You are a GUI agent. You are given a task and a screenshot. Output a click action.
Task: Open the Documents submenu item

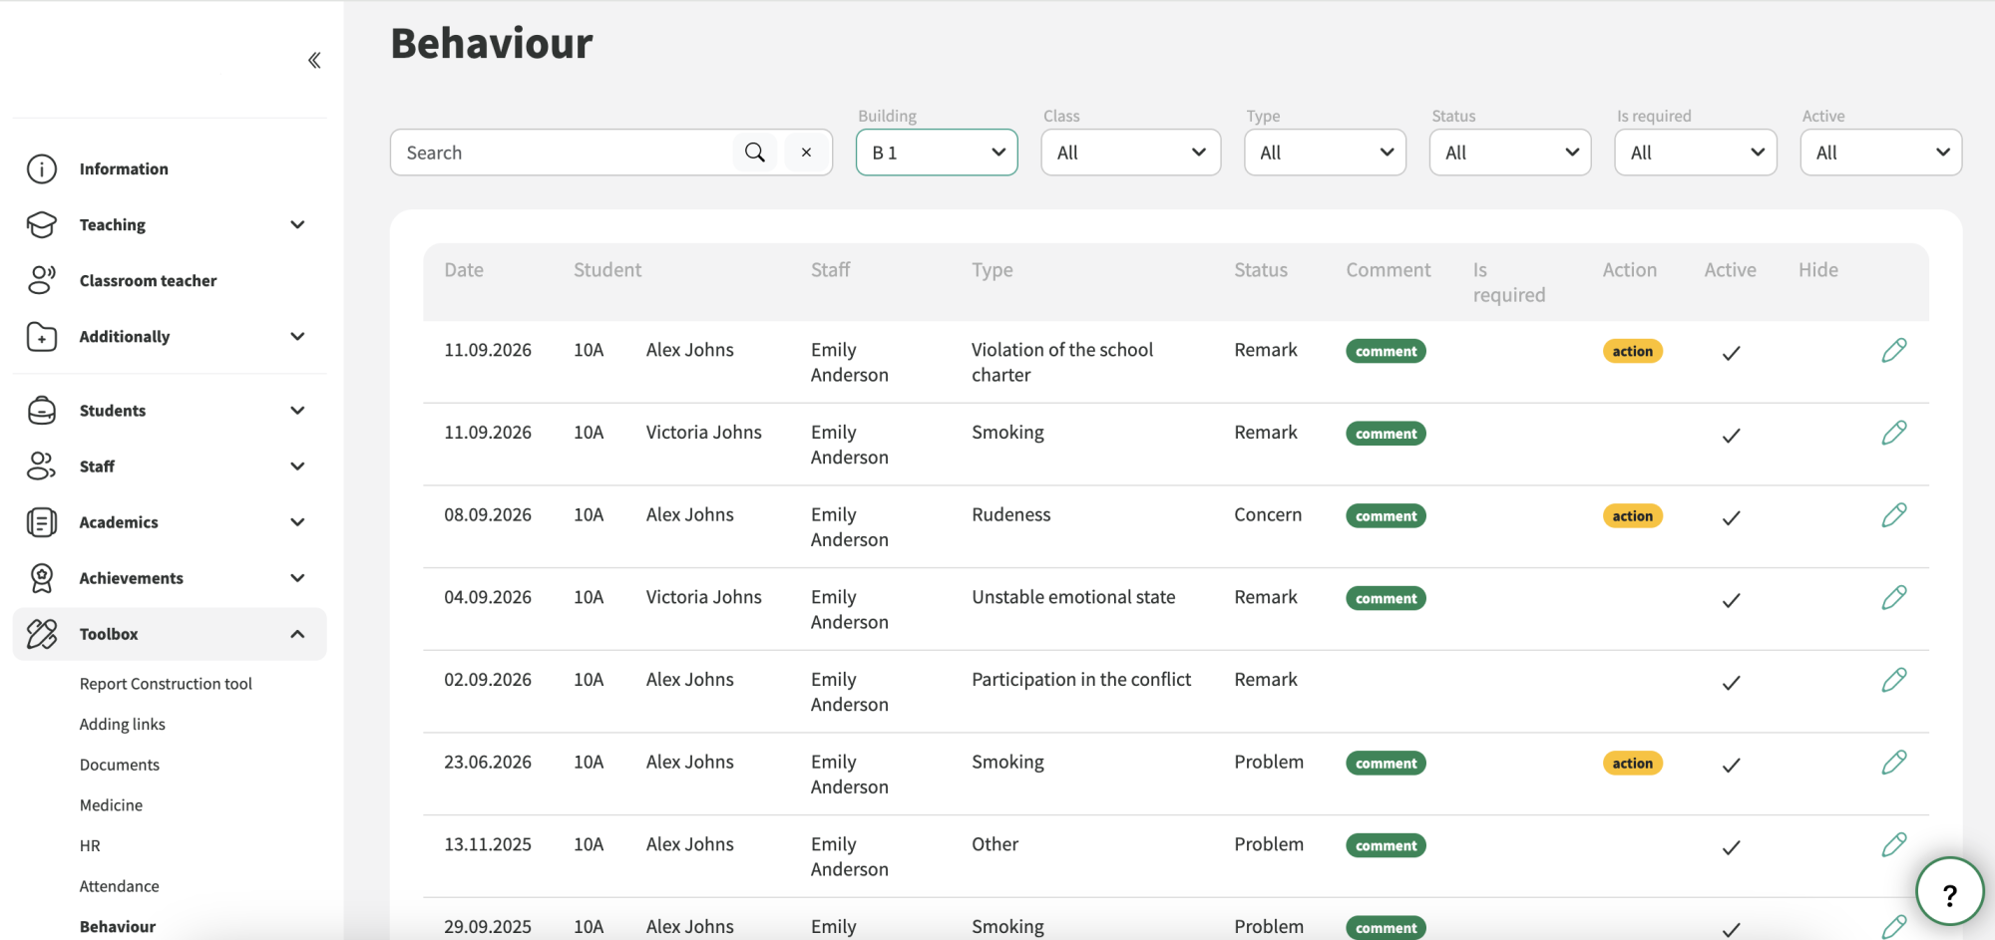click(x=119, y=765)
